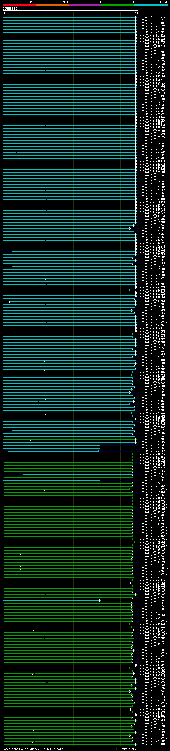Select hit label UniRef100_Q39435
The image size is (170, 751).
point(152,96)
